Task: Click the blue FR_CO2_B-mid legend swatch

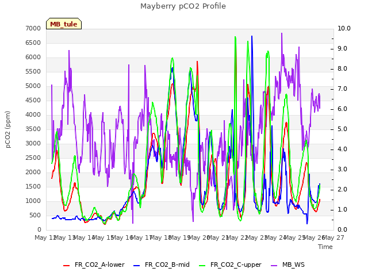Action: click(x=137, y=266)
